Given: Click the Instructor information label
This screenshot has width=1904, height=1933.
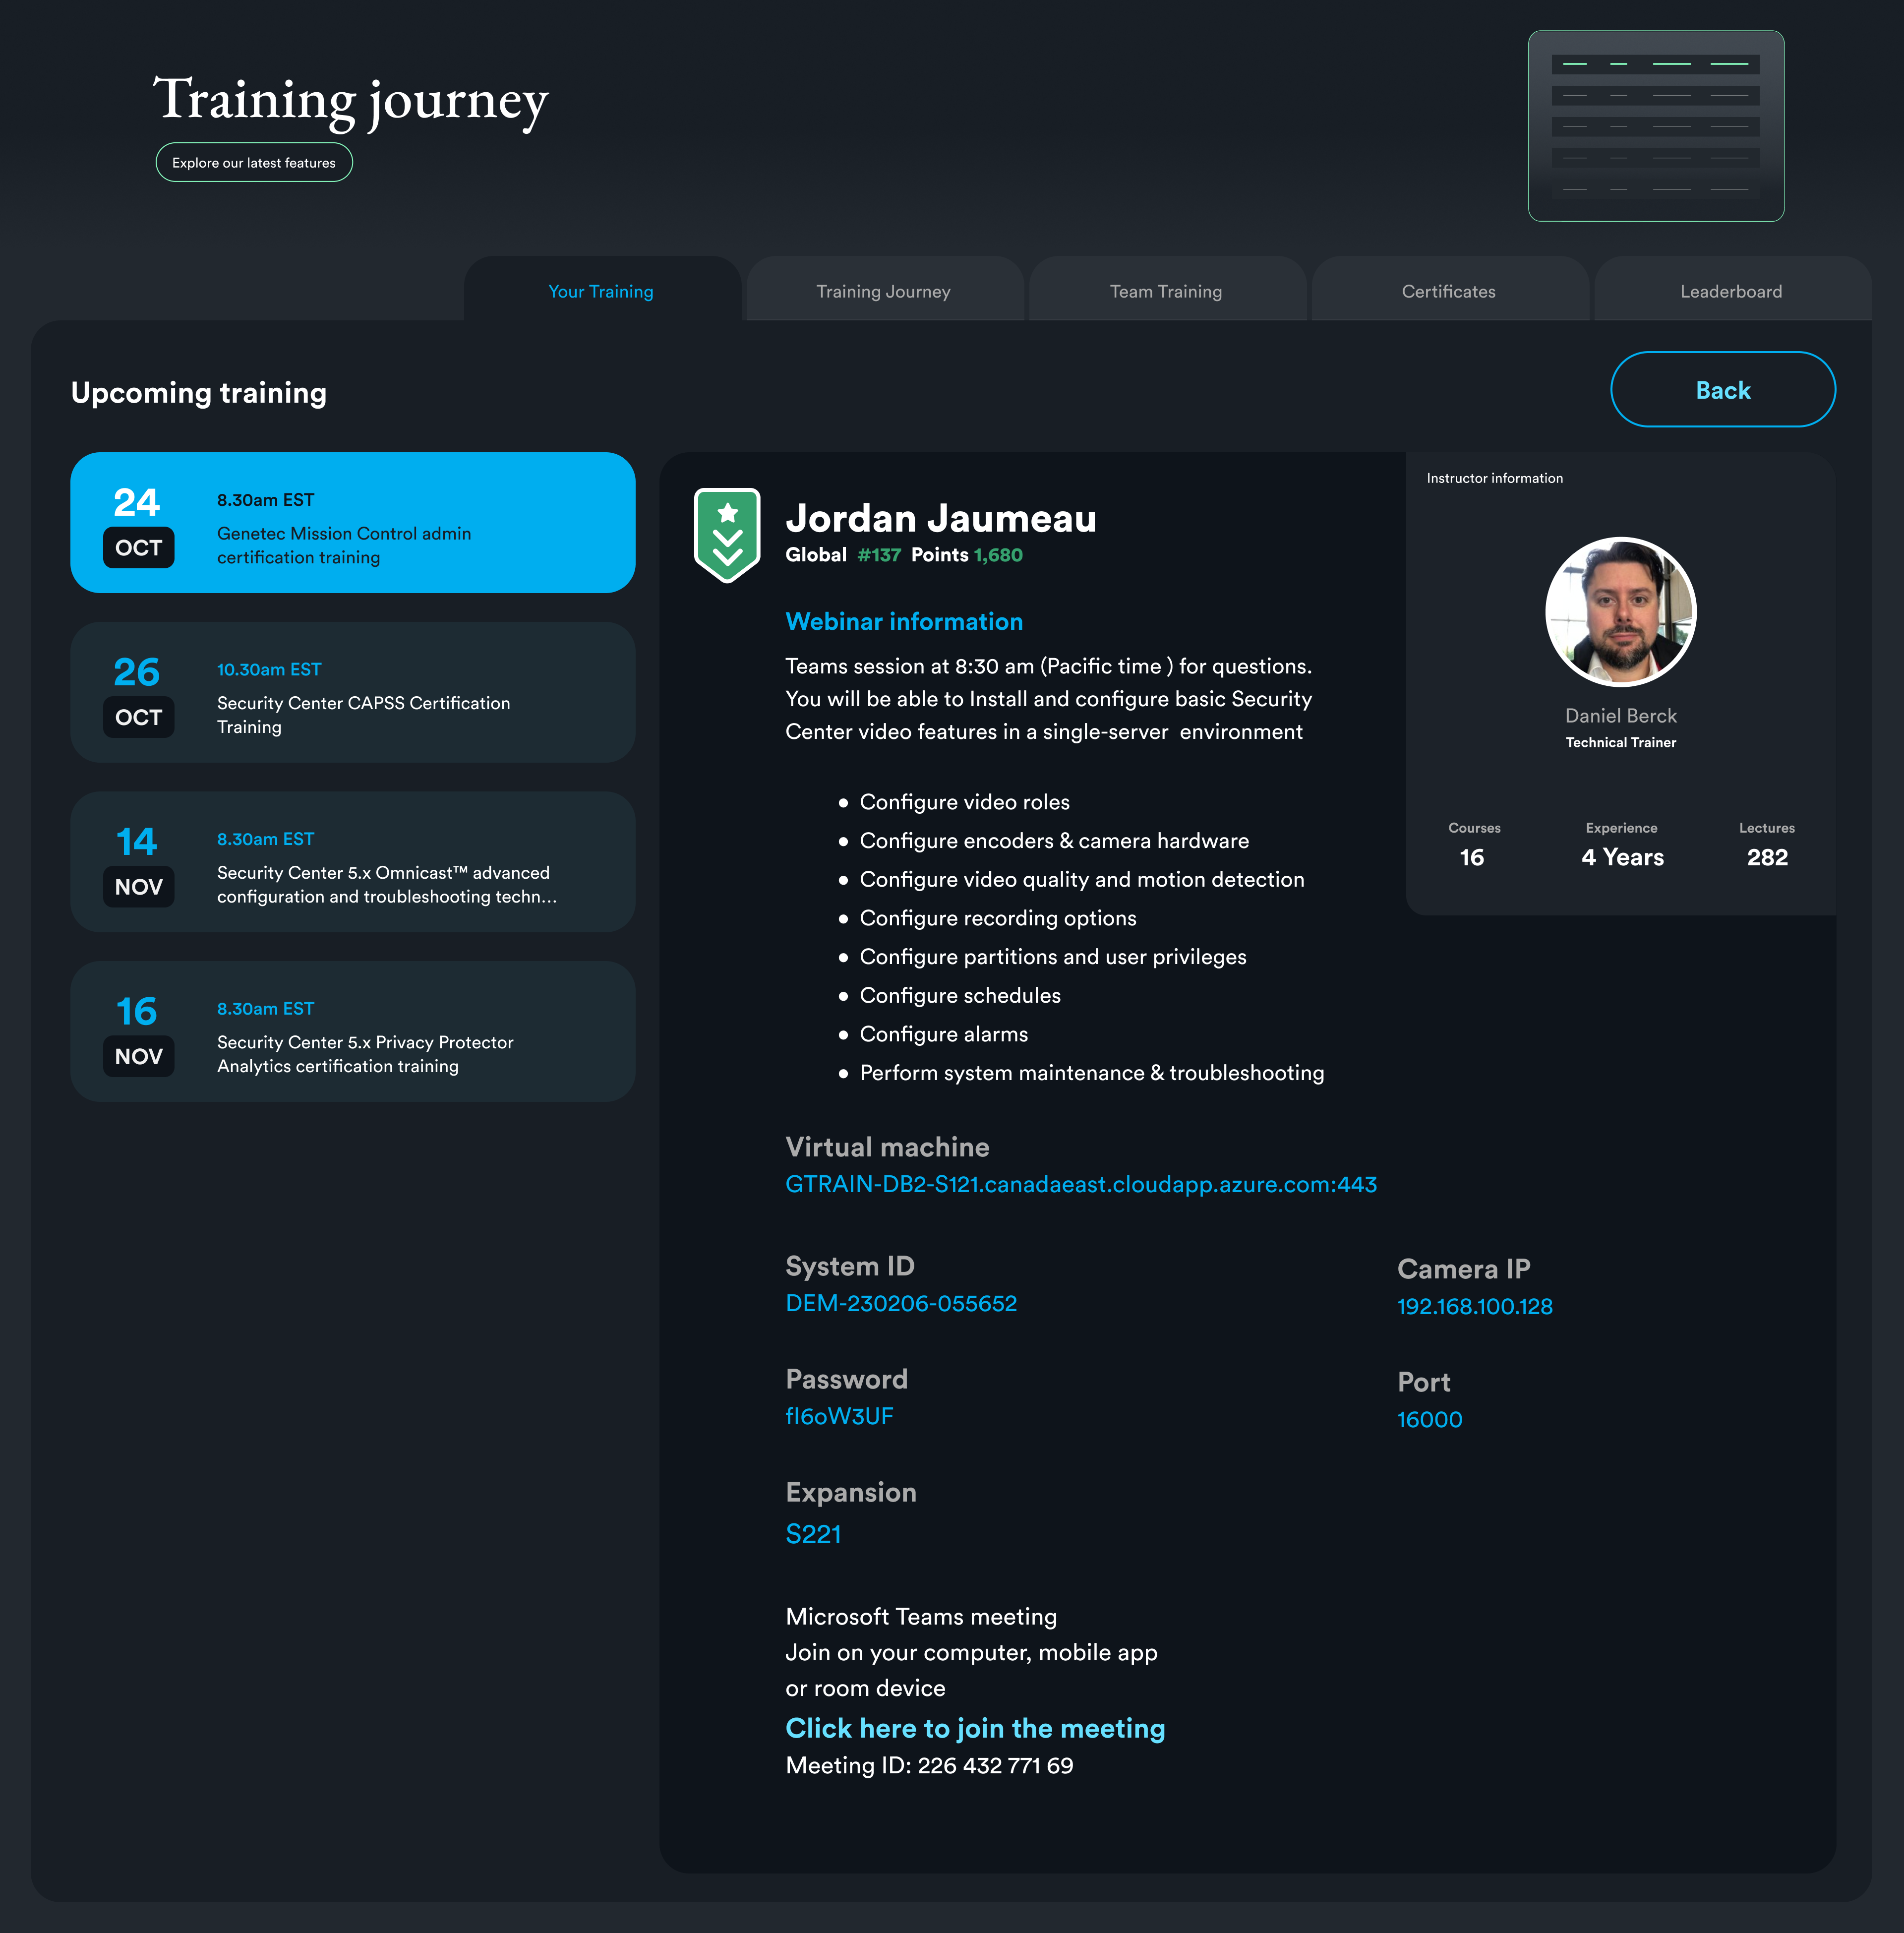Looking at the screenshot, I should click(x=1494, y=479).
